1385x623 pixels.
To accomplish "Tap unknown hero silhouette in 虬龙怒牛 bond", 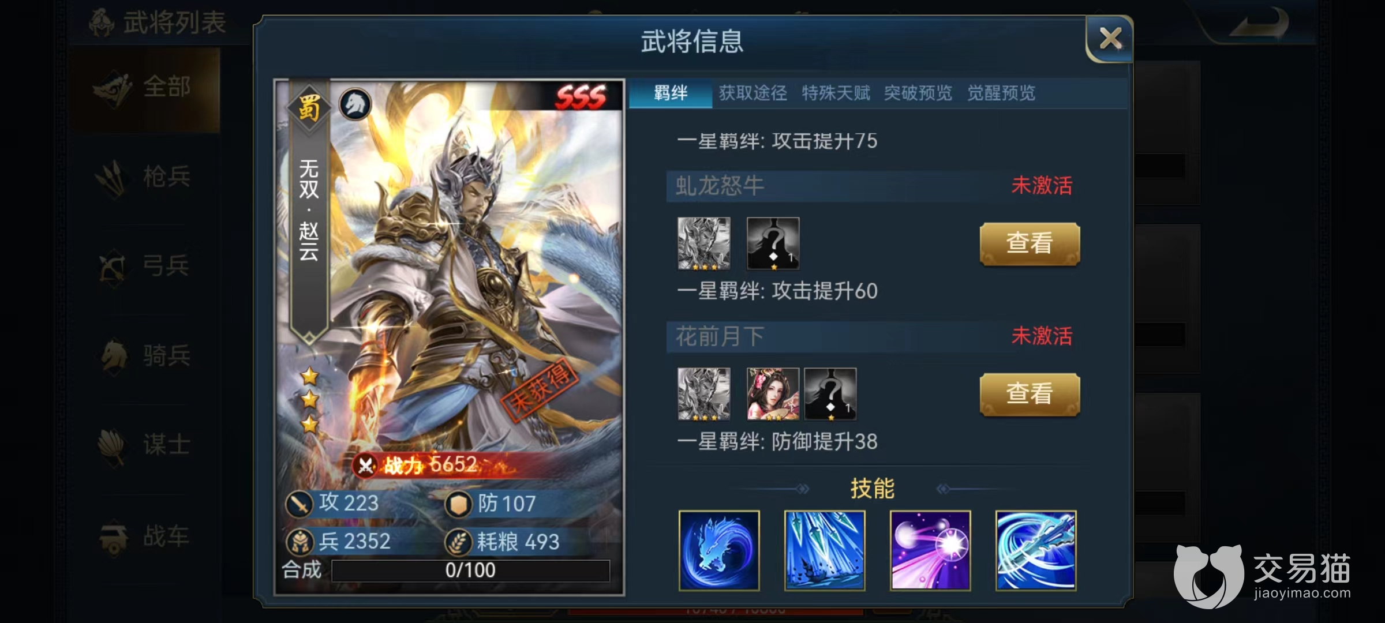I will point(773,243).
